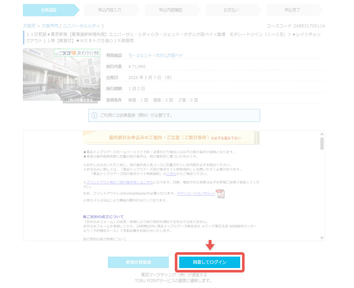The width and height of the screenshot is (354, 288).
Task: Open the プリントアウト用の「旅行条件書」はこちら link
Action: point(120,182)
